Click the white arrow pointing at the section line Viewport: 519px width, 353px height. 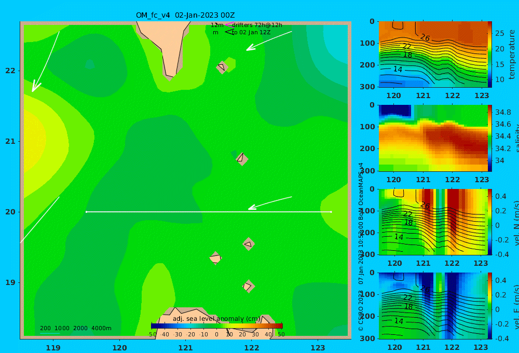270,203
